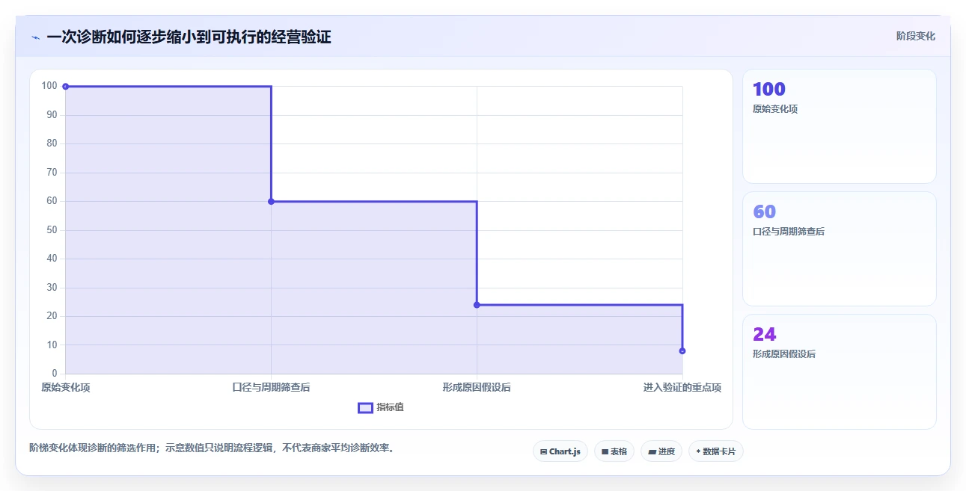Click x-axis label 原始变化项
The height and width of the screenshot is (491, 966).
coord(66,387)
